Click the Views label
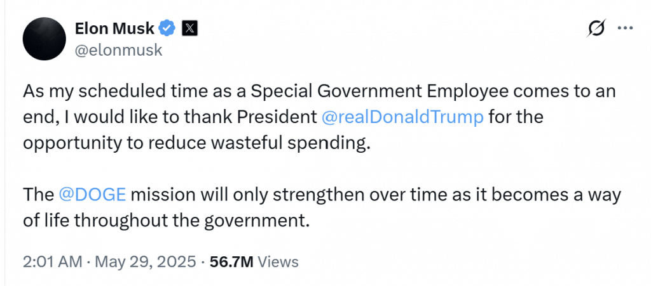The width and height of the screenshot is (651, 286). (278, 261)
